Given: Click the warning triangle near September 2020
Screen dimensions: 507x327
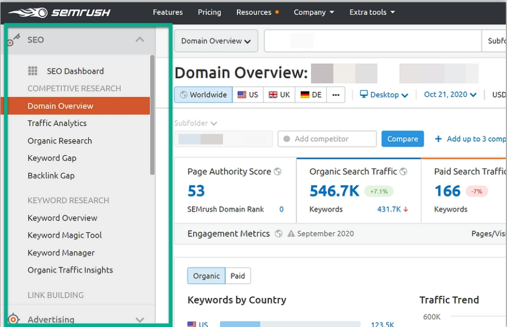Looking at the screenshot, I should point(291,233).
